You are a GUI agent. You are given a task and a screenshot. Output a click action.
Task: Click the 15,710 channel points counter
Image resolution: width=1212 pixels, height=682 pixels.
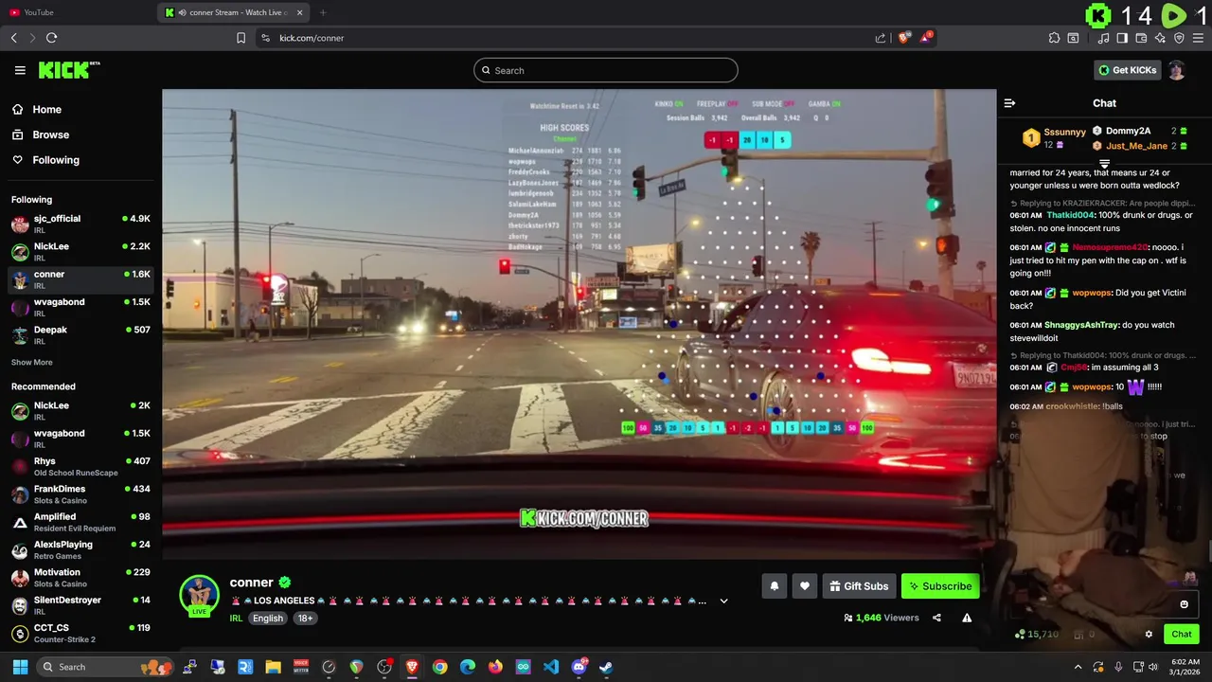[x=1037, y=635]
